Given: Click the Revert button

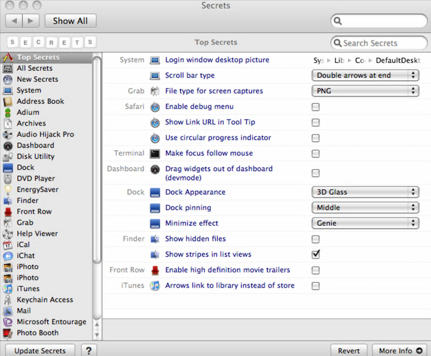Looking at the screenshot, I should pos(349,351).
